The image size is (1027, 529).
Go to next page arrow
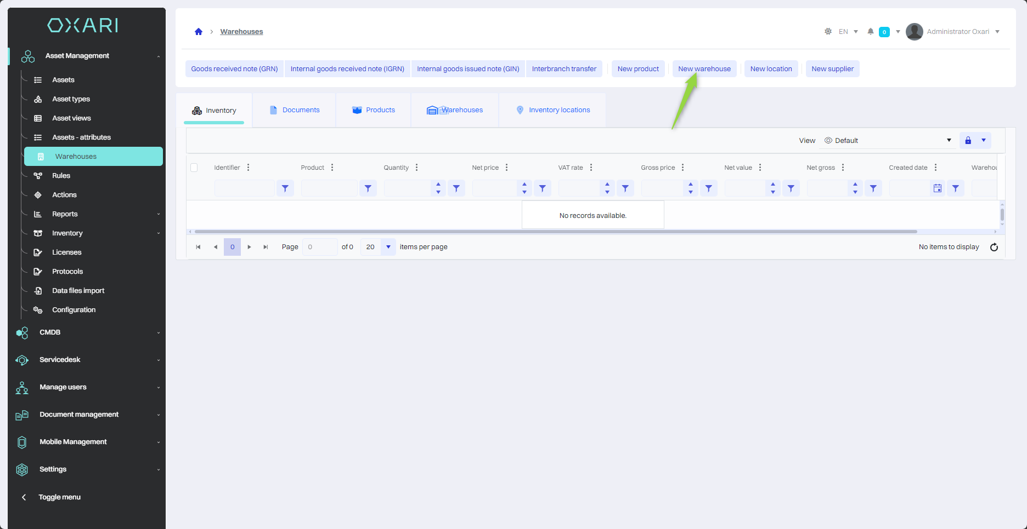click(x=249, y=247)
